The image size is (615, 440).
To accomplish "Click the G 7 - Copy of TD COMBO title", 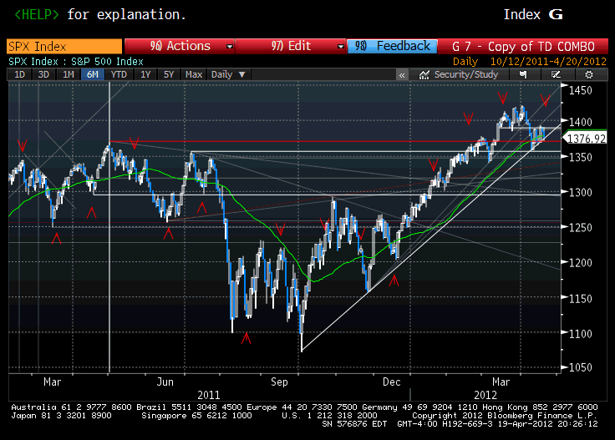I will coord(523,46).
